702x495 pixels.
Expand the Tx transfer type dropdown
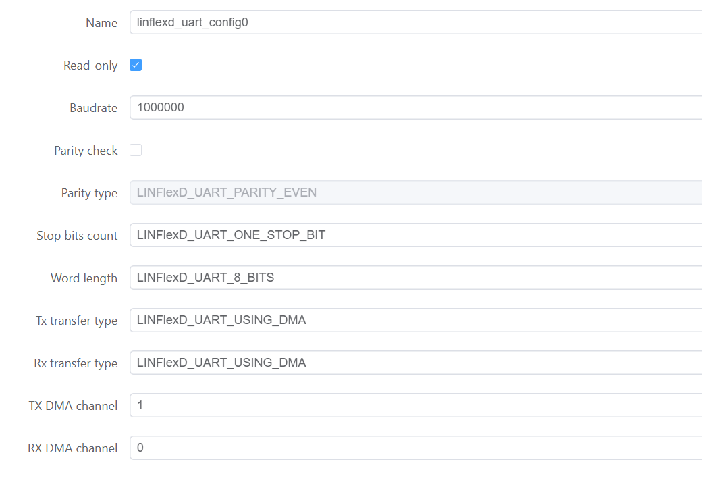point(415,321)
